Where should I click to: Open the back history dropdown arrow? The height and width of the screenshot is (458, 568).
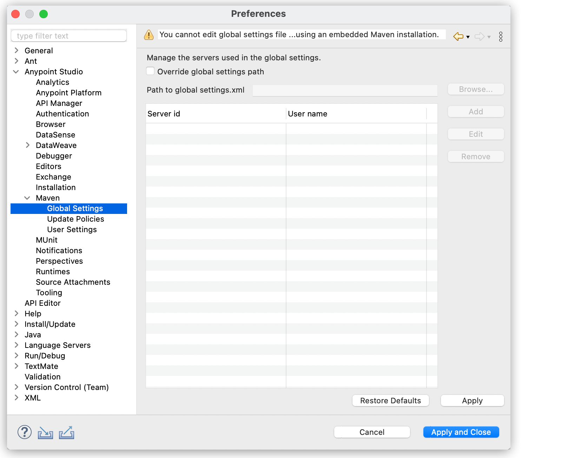coord(467,37)
